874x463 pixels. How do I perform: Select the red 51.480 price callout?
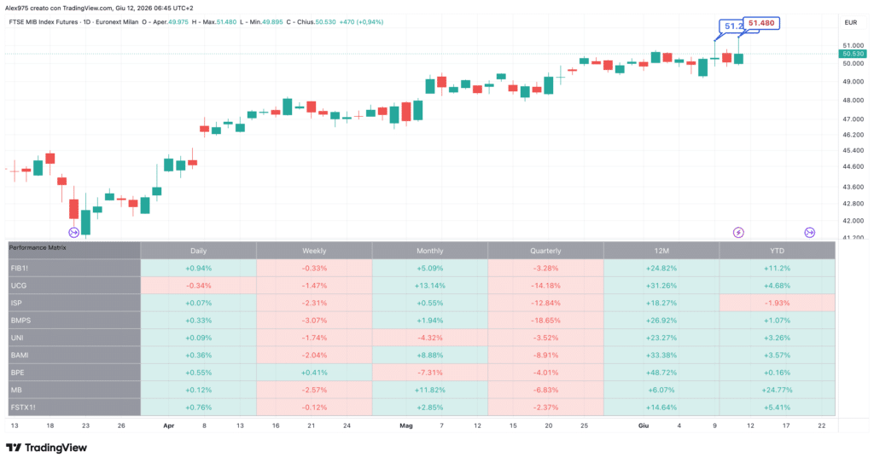click(760, 23)
